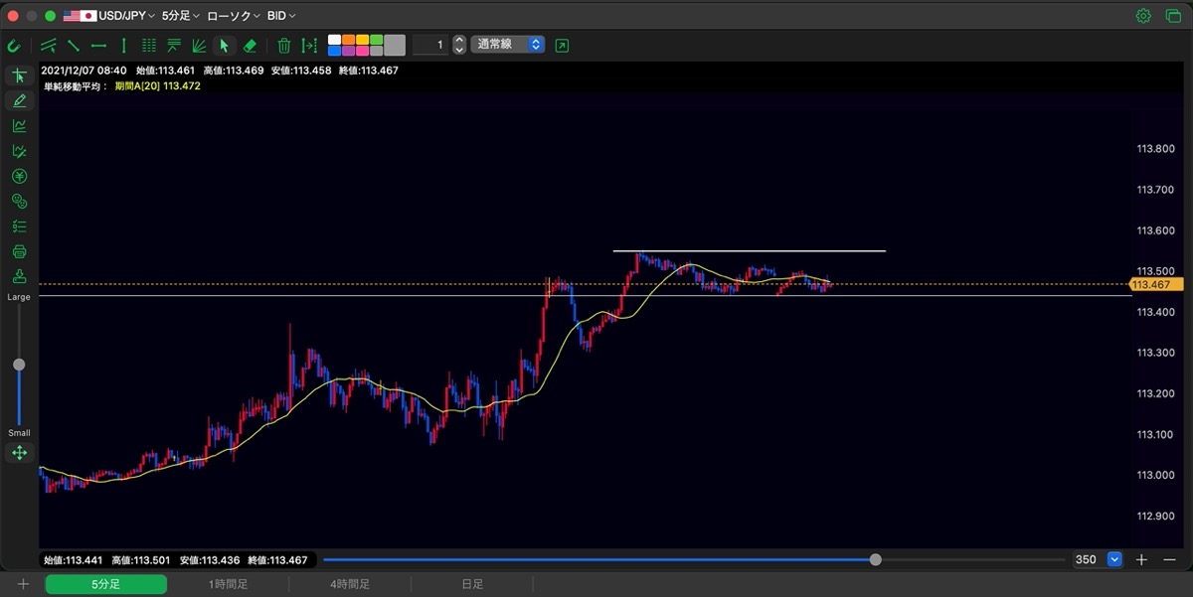Switch to the 1時間足 tab
Viewport: 1193px width, 597px height.
pos(228,584)
